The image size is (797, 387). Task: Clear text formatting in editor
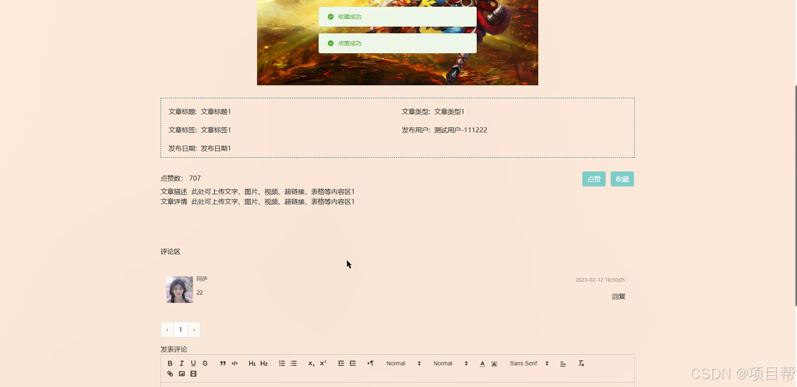coord(581,363)
